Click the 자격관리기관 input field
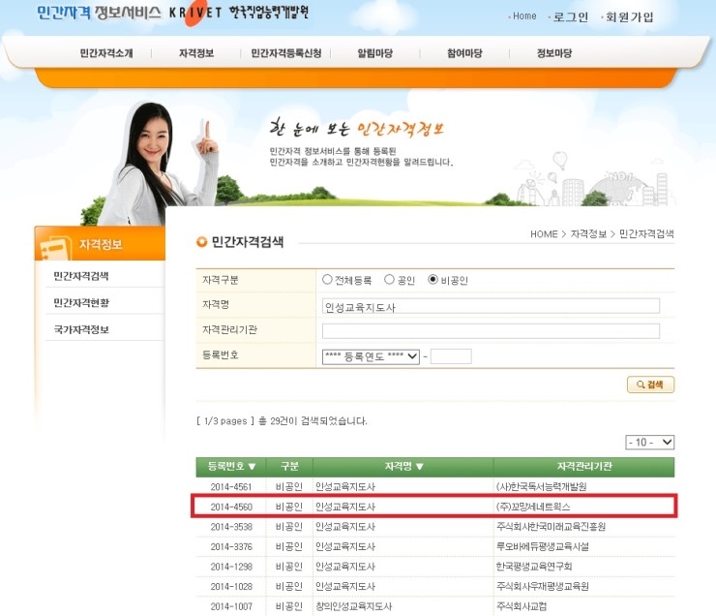 (491, 331)
